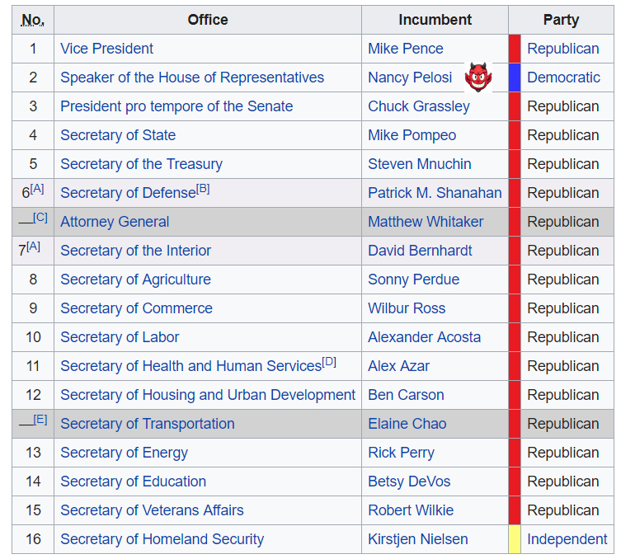Open the Nancy Pelosi article link

410,78
